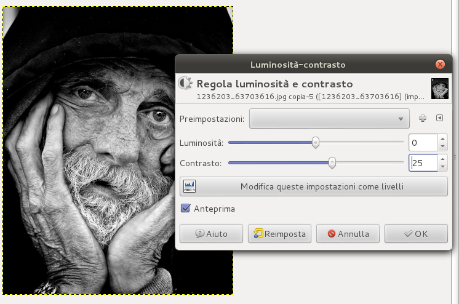
Task: Click the Contrasto value field showing 25
Action: tap(423, 163)
